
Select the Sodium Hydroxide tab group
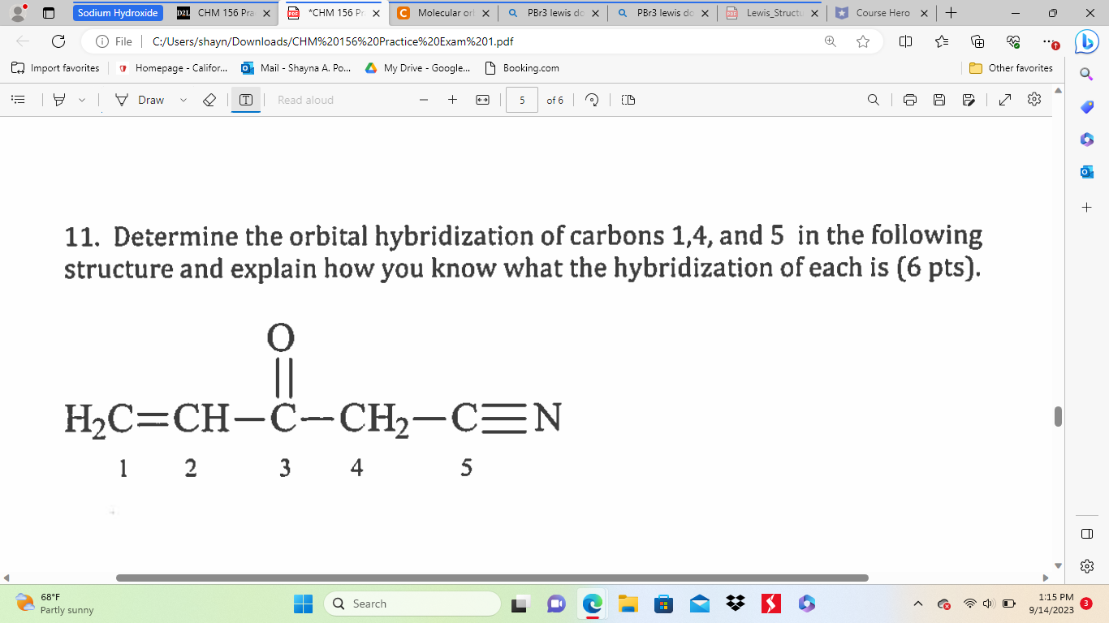118,13
